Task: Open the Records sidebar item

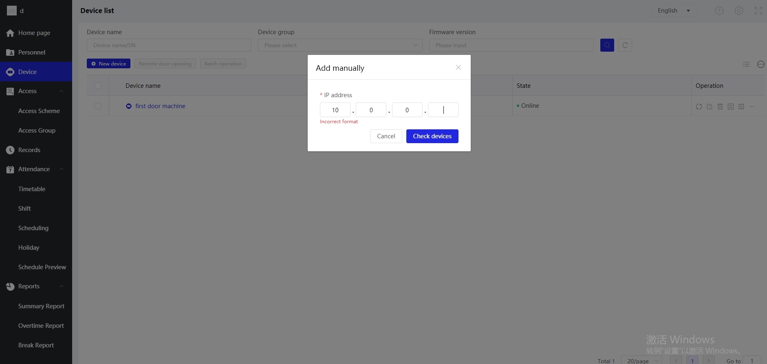Action: point(36,150)
